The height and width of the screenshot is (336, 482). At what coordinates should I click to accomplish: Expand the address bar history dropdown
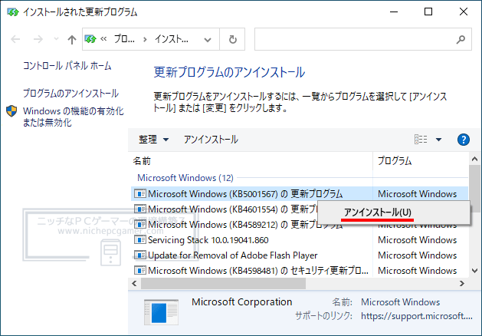point(208,39)
